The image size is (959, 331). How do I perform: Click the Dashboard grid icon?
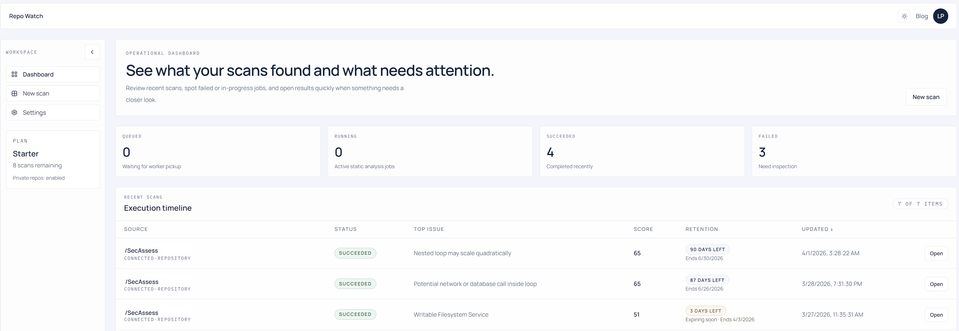pyautogui.click(x=15, y=74)
